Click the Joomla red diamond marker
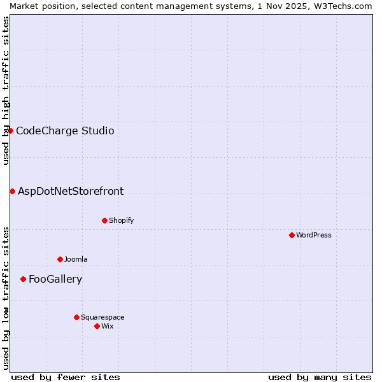Screen dimensions: 382x382 tap(60, 259)
